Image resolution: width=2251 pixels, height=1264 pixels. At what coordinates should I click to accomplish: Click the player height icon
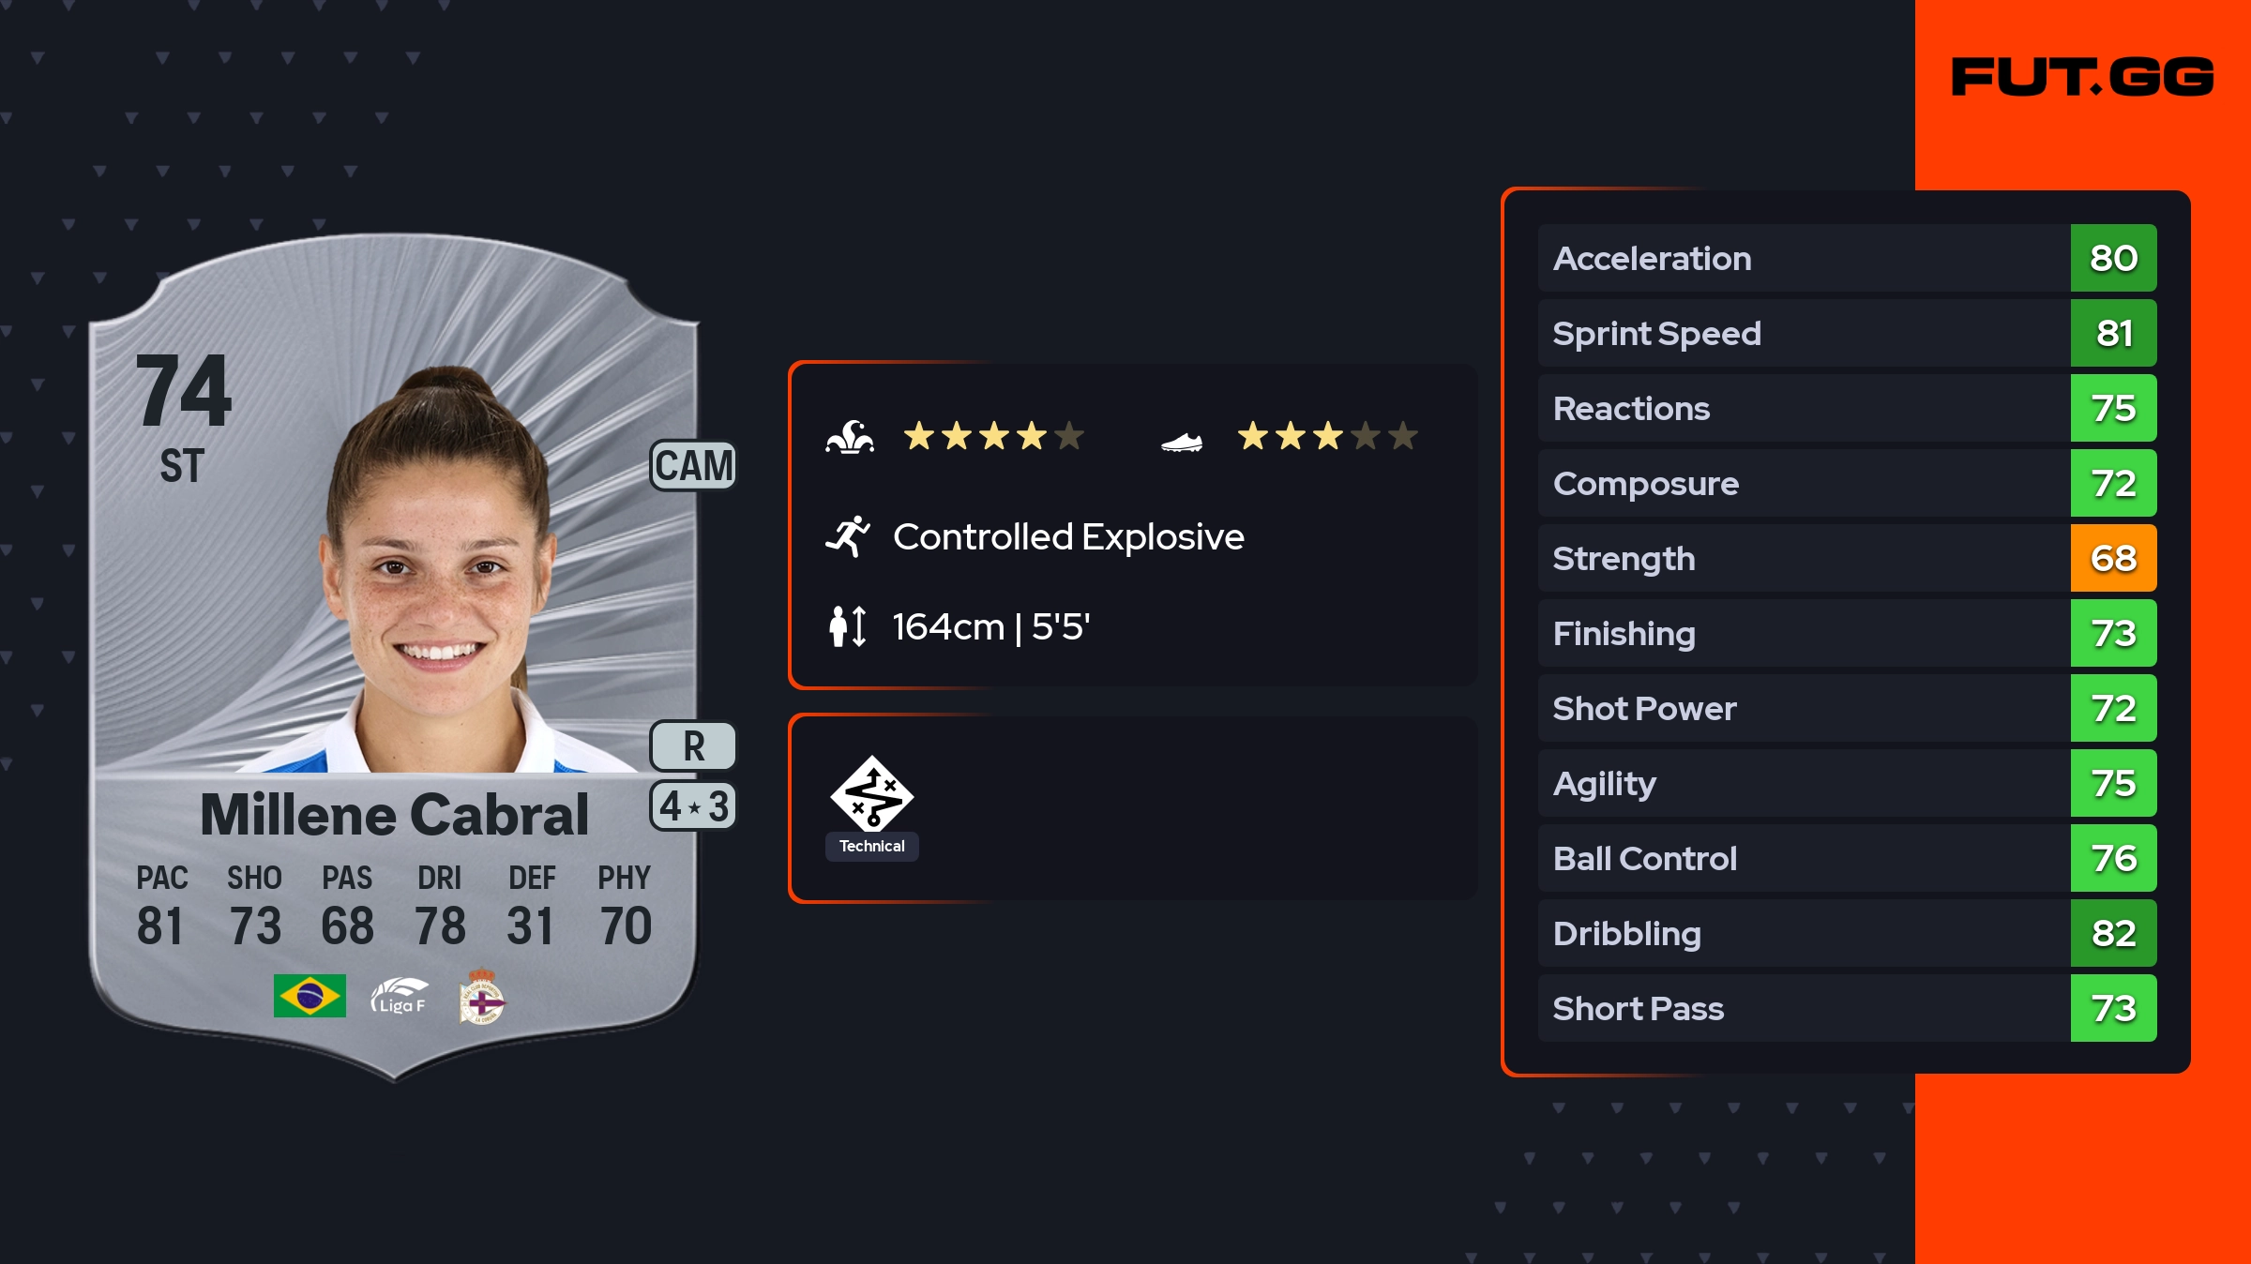click(x=848, y=626)
